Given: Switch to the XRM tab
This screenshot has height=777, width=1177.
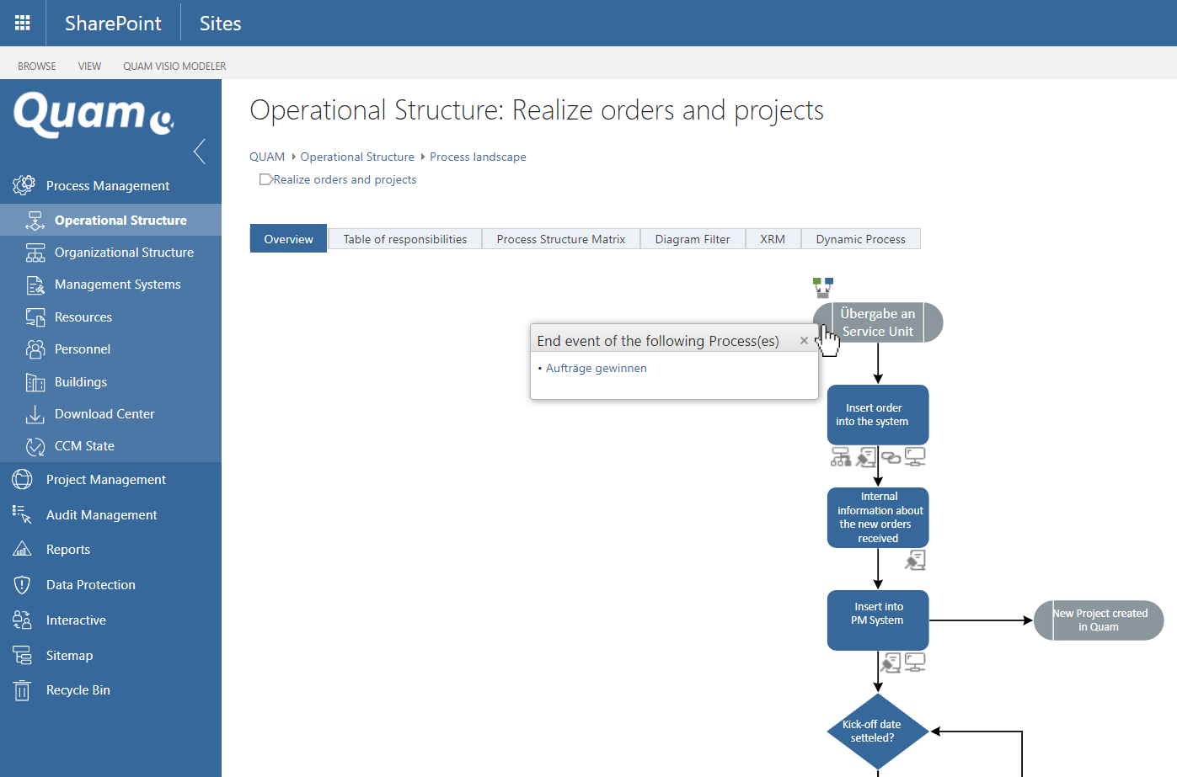Looking at the screenshot, I should [x=773, y=239].
